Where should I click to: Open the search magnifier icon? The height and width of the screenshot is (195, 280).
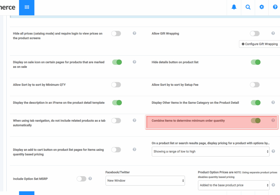pyautogui.click(x=248, y=7)
